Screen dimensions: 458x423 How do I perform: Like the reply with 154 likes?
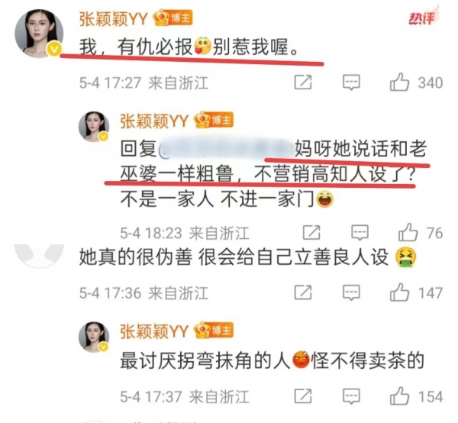click(x=399, y=396)
